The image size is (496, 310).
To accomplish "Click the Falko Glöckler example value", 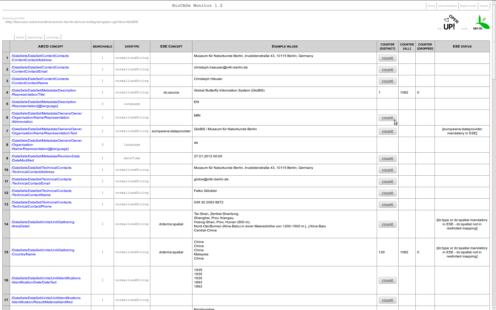I will [x=205, y=191].
